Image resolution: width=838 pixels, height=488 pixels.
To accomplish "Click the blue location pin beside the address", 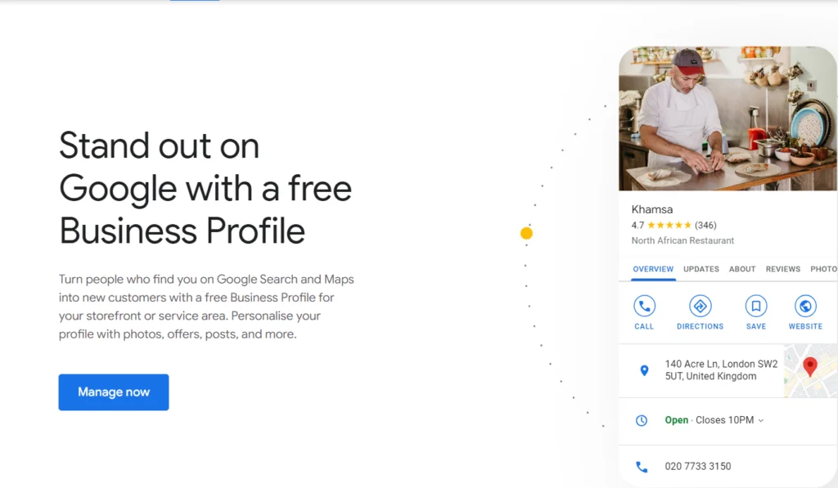I will [646, 369].
